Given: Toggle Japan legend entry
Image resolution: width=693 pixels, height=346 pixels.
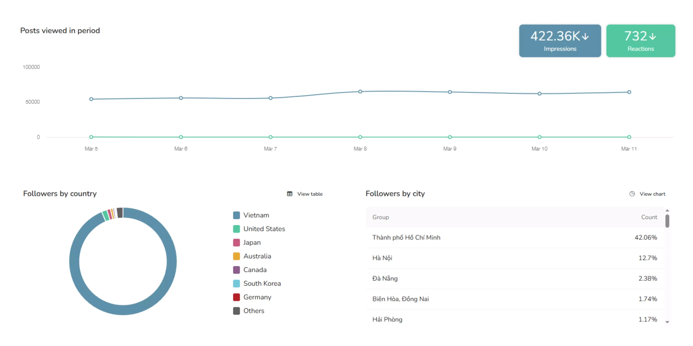Looking at the screenshot, I should tap(251, 242).
